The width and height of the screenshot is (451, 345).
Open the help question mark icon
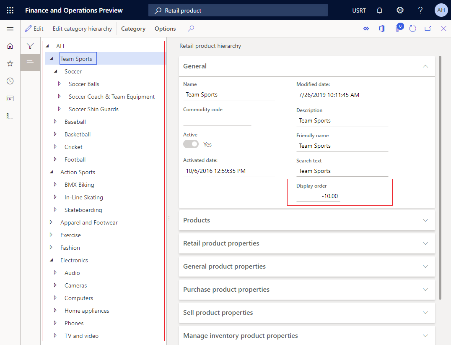click(x=420, y=10)
